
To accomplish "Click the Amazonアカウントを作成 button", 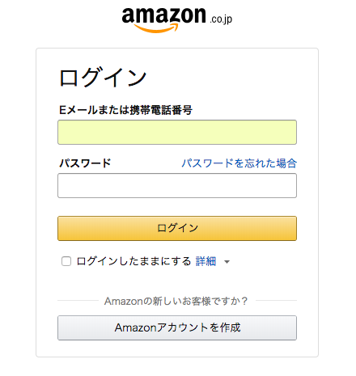I will (177, 327).
